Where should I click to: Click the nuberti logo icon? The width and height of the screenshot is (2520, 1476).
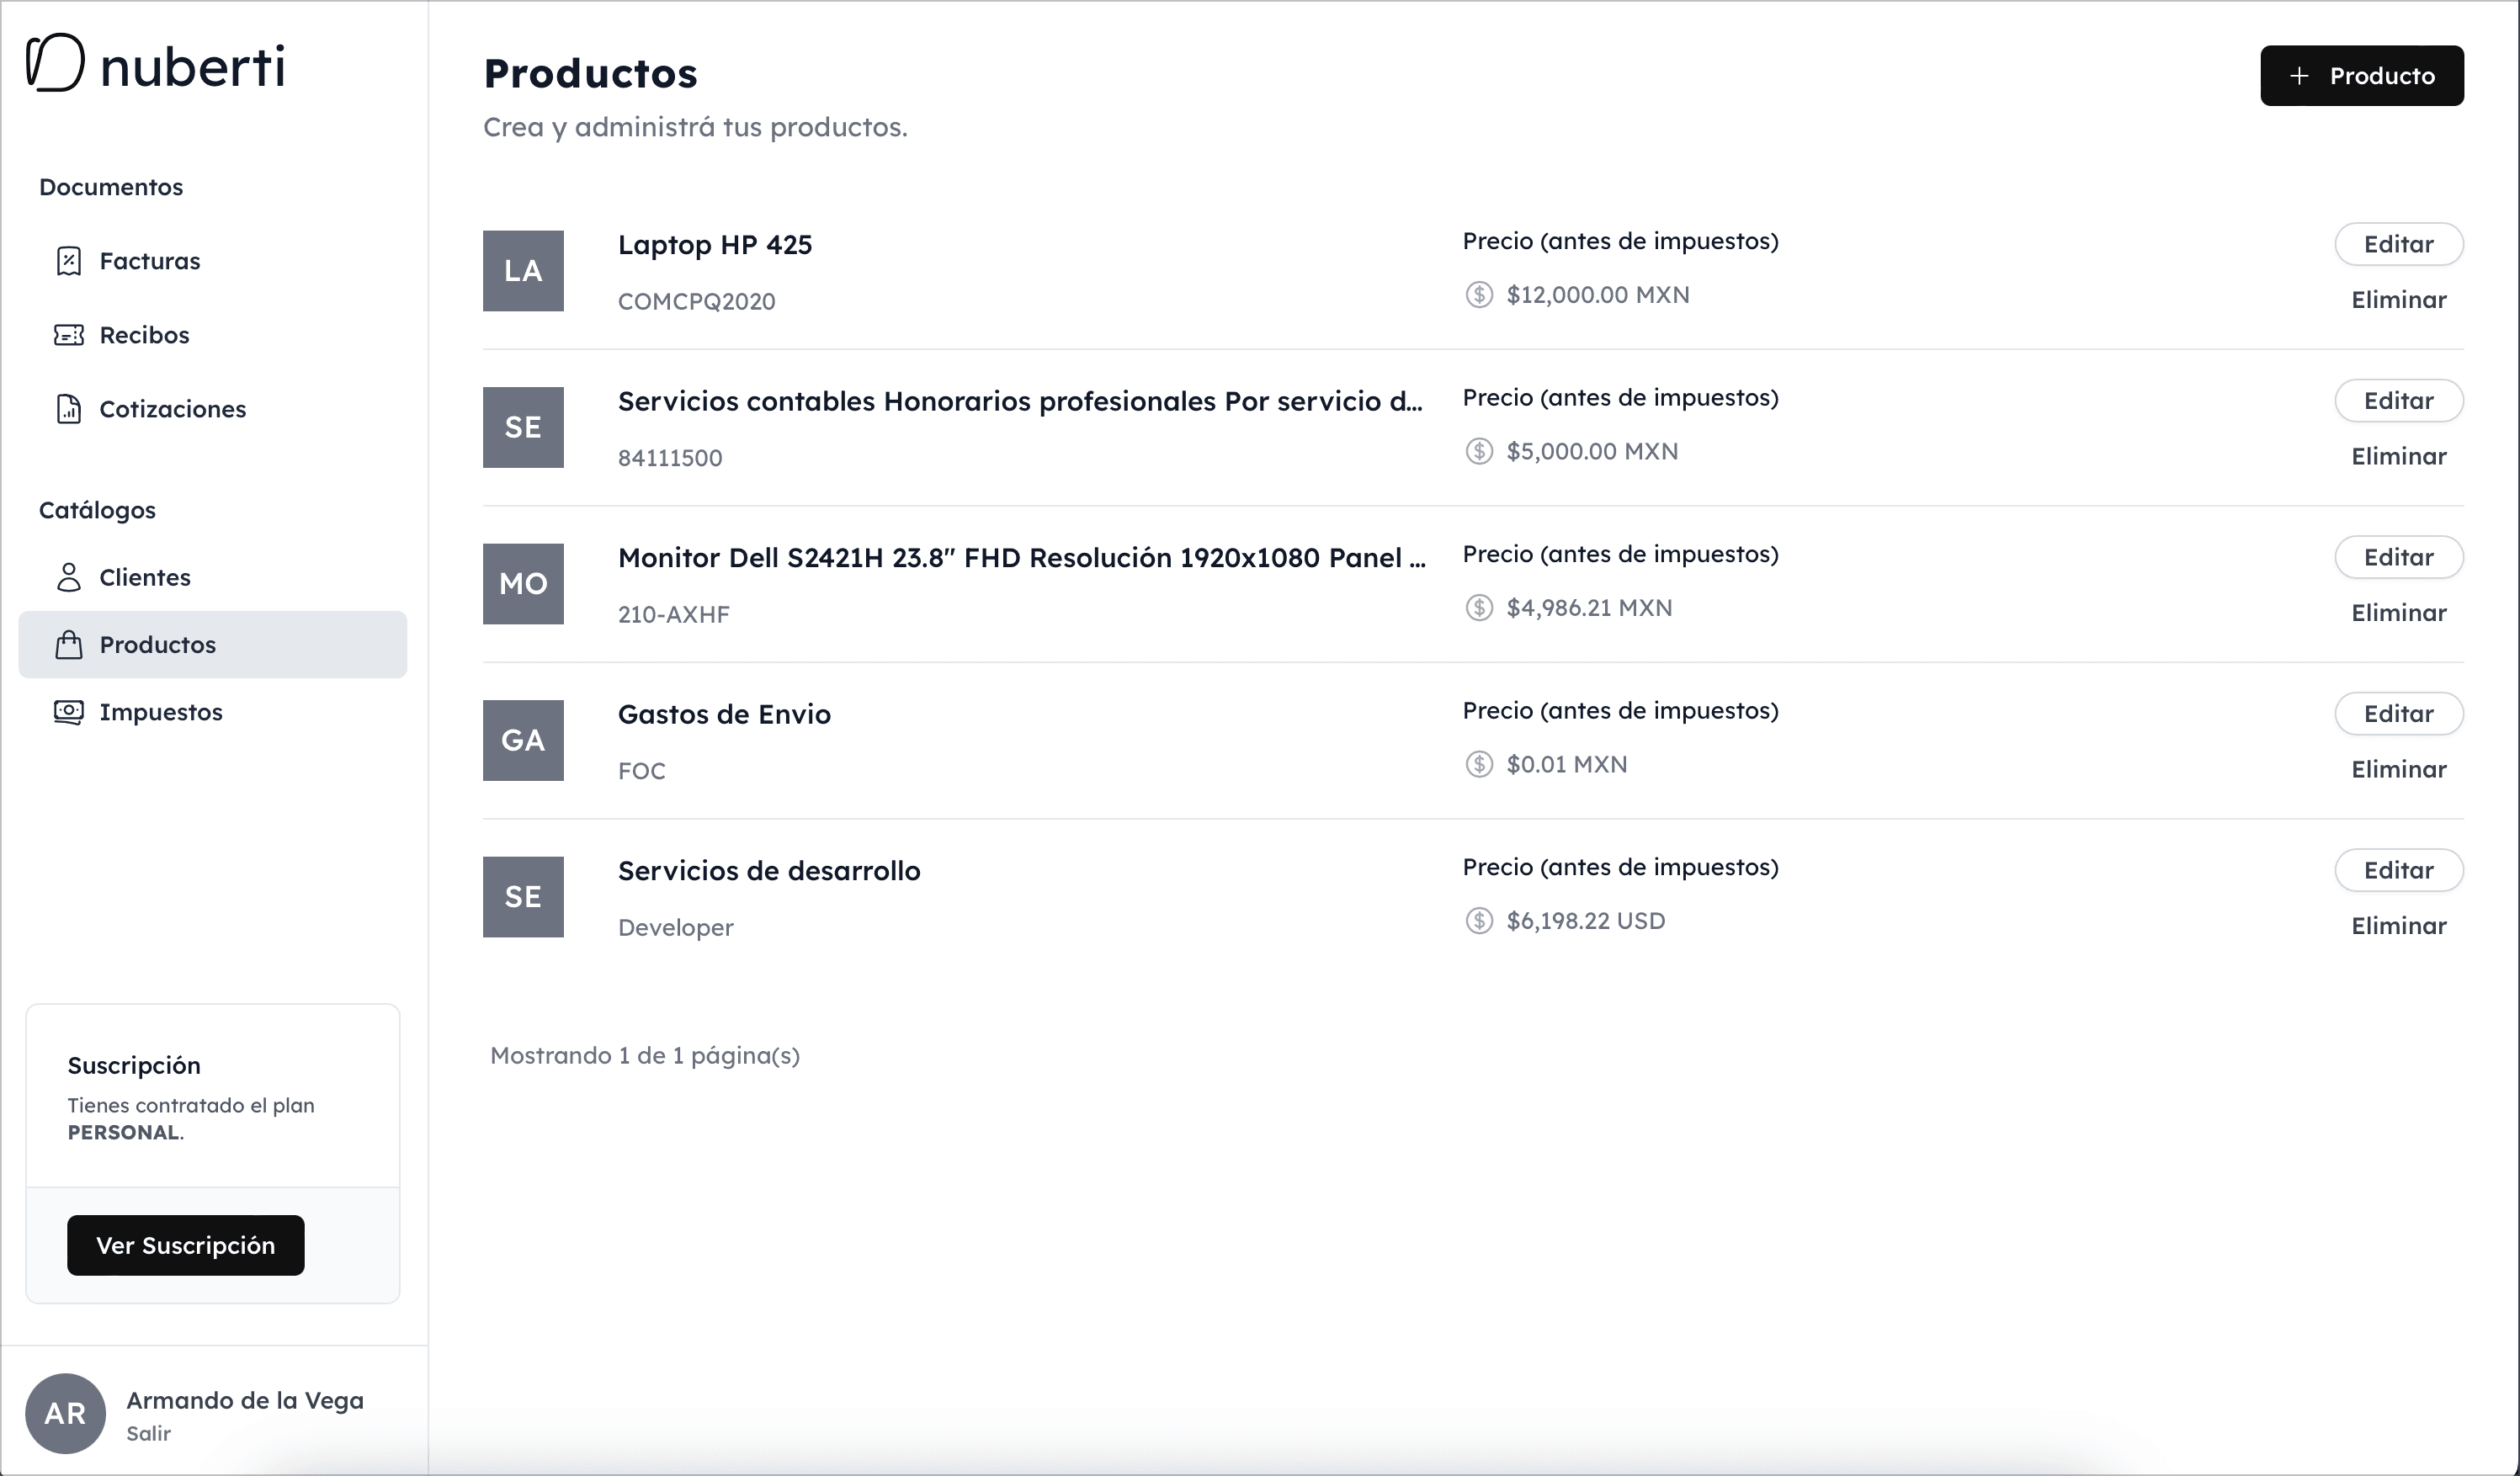(x=55, y=63)
